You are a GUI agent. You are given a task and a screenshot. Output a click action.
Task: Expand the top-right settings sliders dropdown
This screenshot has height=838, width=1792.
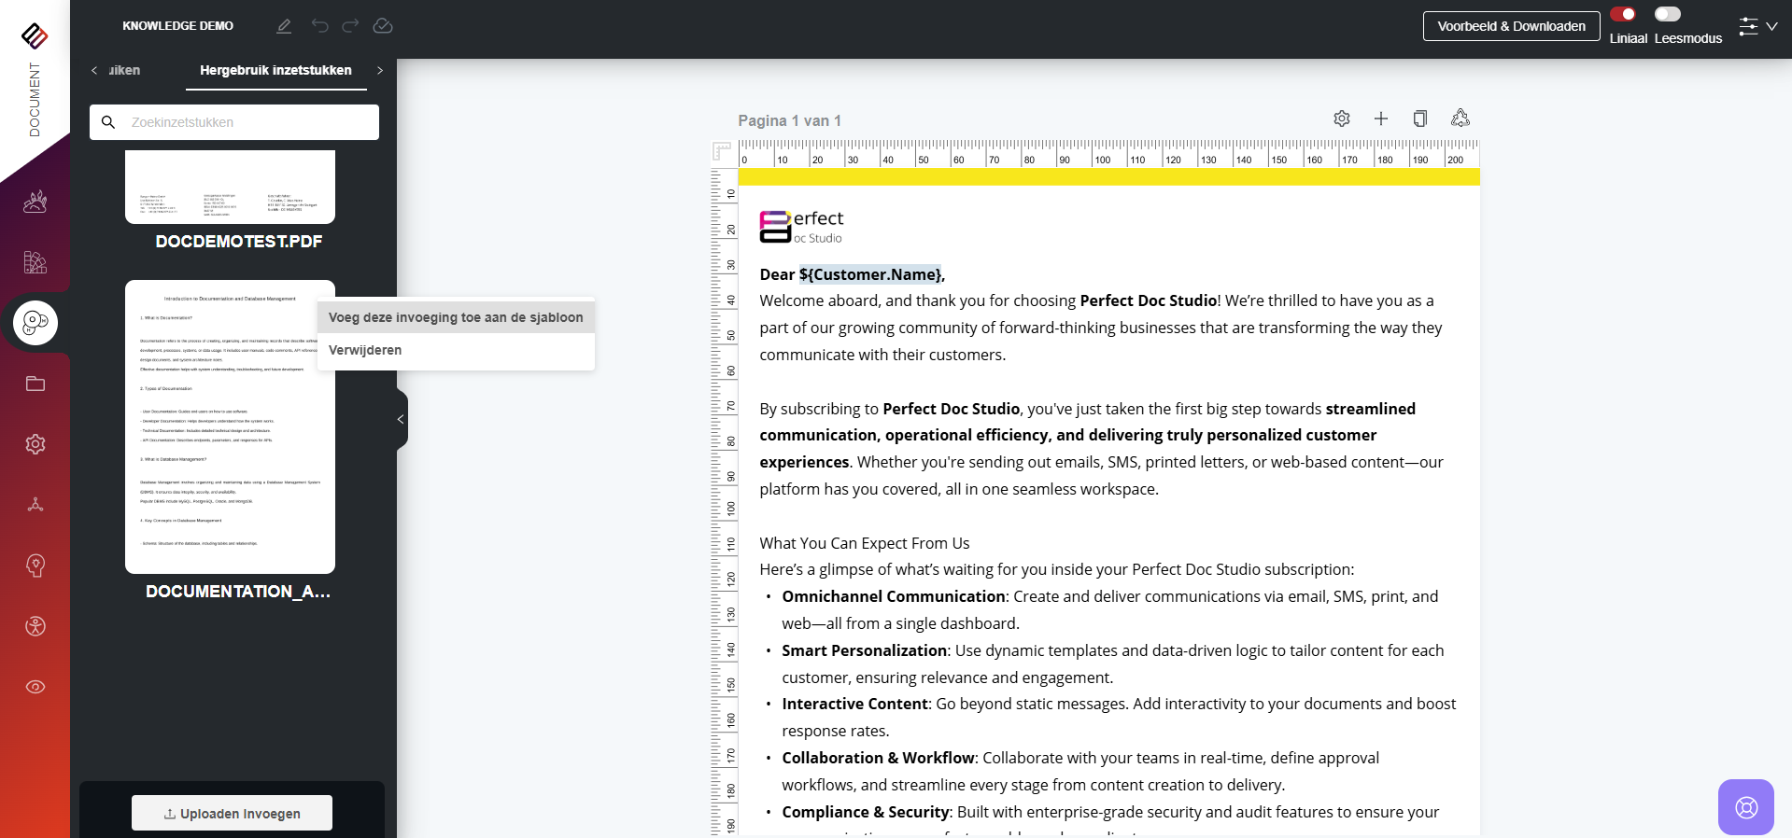coord(1757,27)
